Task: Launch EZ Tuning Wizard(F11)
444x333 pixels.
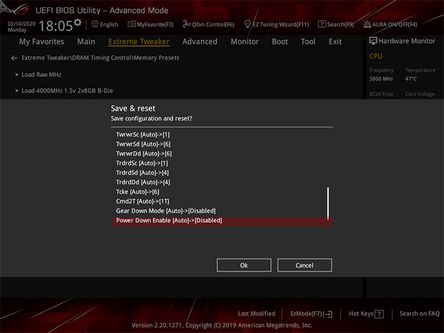Action: pos(281,25)
